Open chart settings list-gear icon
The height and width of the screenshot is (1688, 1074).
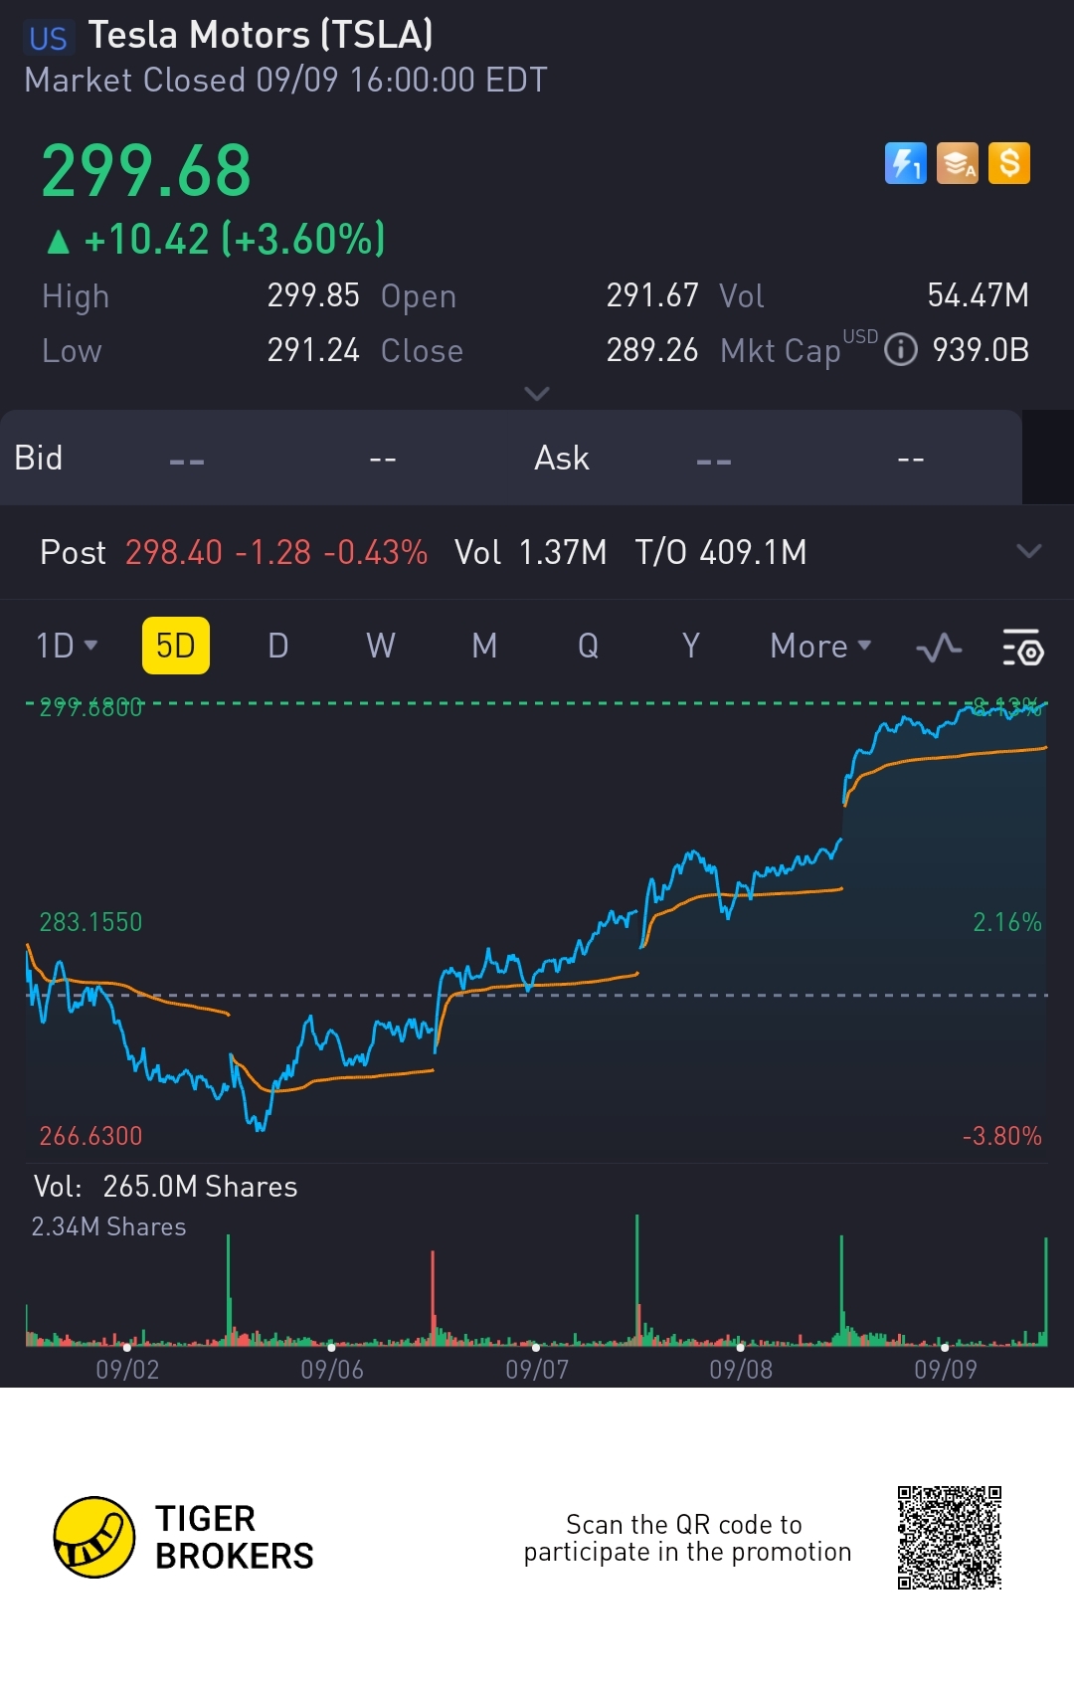tap(1021, 648)
